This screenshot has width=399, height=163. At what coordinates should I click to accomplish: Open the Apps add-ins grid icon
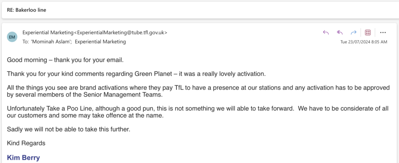coord(368,32)
